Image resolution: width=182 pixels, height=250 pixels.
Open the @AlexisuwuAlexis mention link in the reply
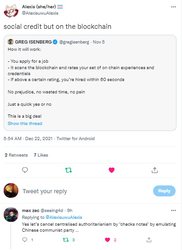(x=64, y=217)
